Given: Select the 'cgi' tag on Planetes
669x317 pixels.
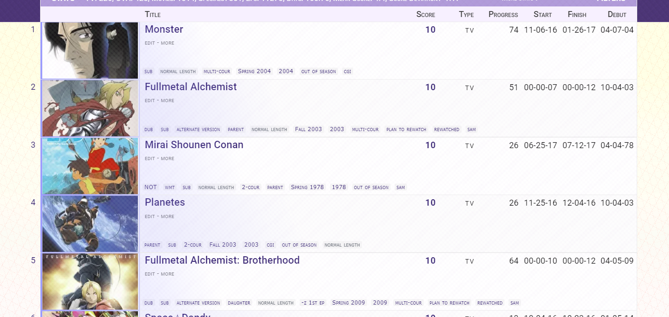Looking at the screenshot, I should pos(271,245).
